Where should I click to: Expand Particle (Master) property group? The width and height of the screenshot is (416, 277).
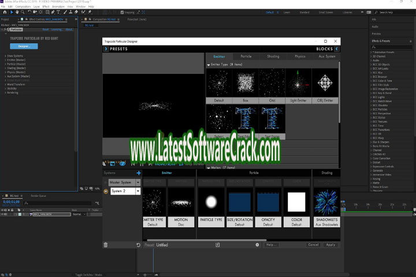(5, 64)
